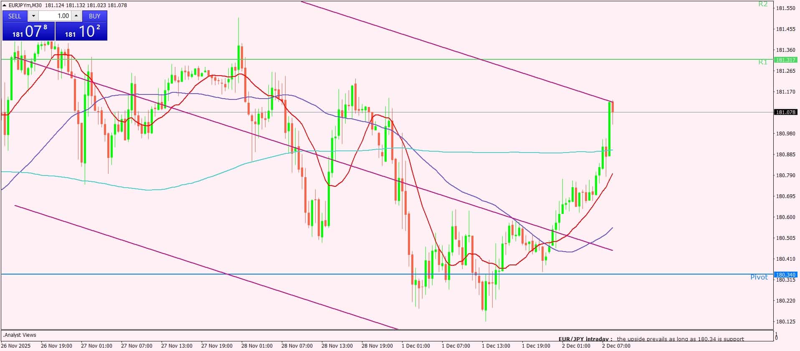Click the buy price tile showing 181 10 2
This screenshot has height=351, width=800.
coord(81,31)
